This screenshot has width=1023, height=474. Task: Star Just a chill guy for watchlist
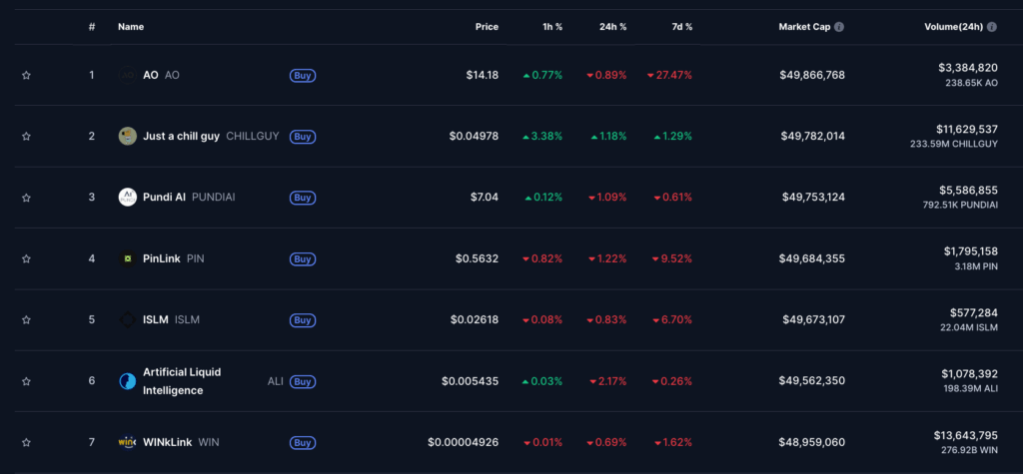[x=26, y=137]
